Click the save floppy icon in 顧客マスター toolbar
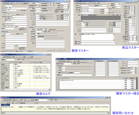This screenshot has height=115, width=139. [11, 3]
